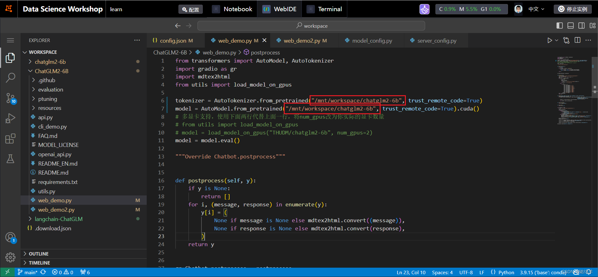Run Python file play button
Image resolution: width=598 pixels, height=277 pixels.
pos(550,40)
